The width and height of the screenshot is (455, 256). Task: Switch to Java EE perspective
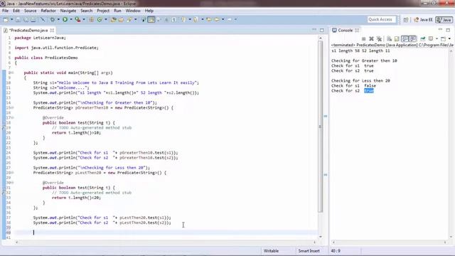[423, 19]
